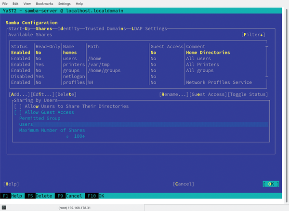Viewport: 289px width, 211px height.
Task: Click the Toggle Status button
Action: 248,94
